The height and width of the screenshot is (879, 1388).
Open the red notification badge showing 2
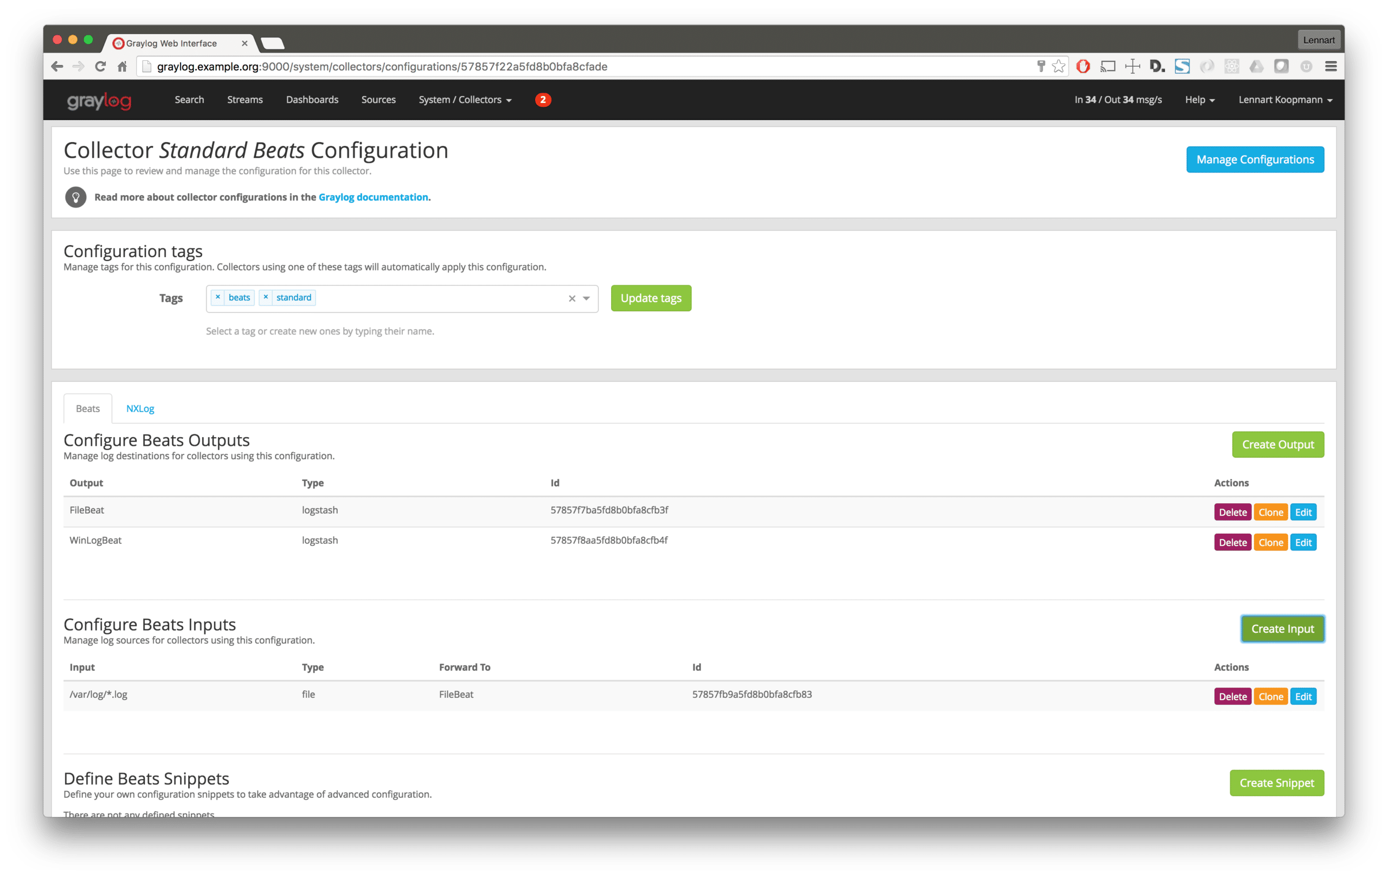coord(542,100)
